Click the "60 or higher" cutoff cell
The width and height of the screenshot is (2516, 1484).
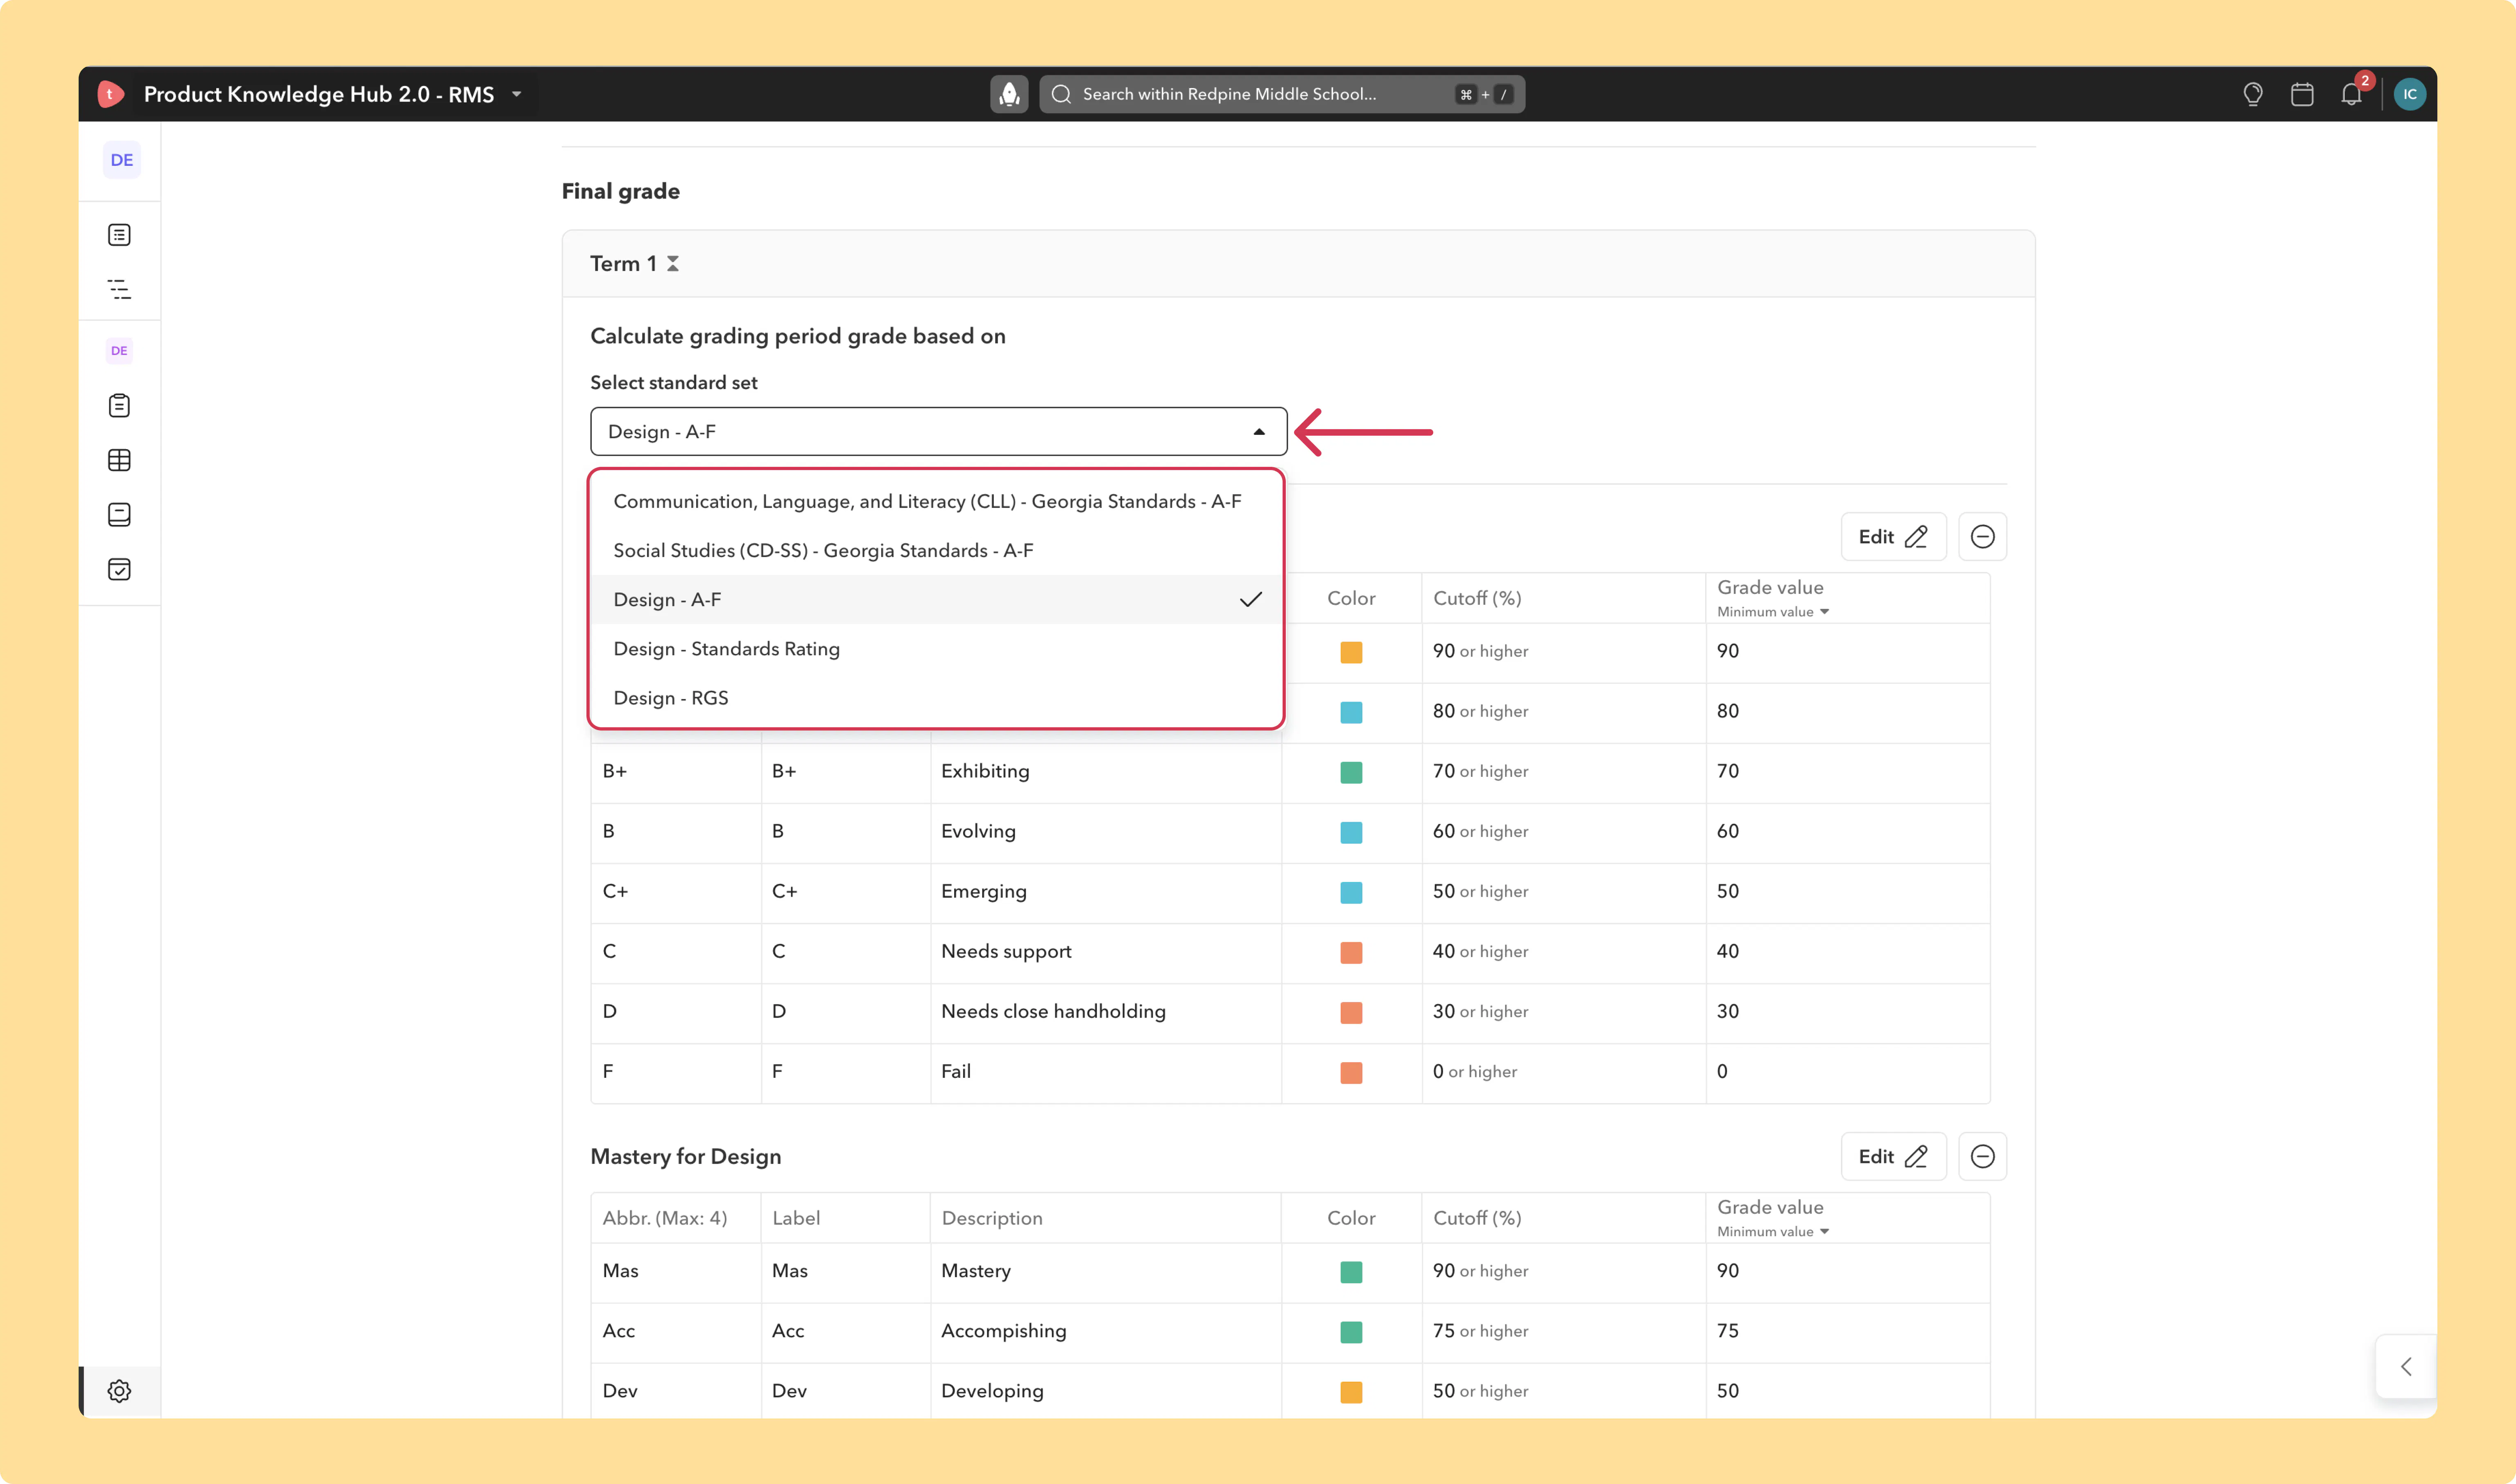coord(1564,832)
